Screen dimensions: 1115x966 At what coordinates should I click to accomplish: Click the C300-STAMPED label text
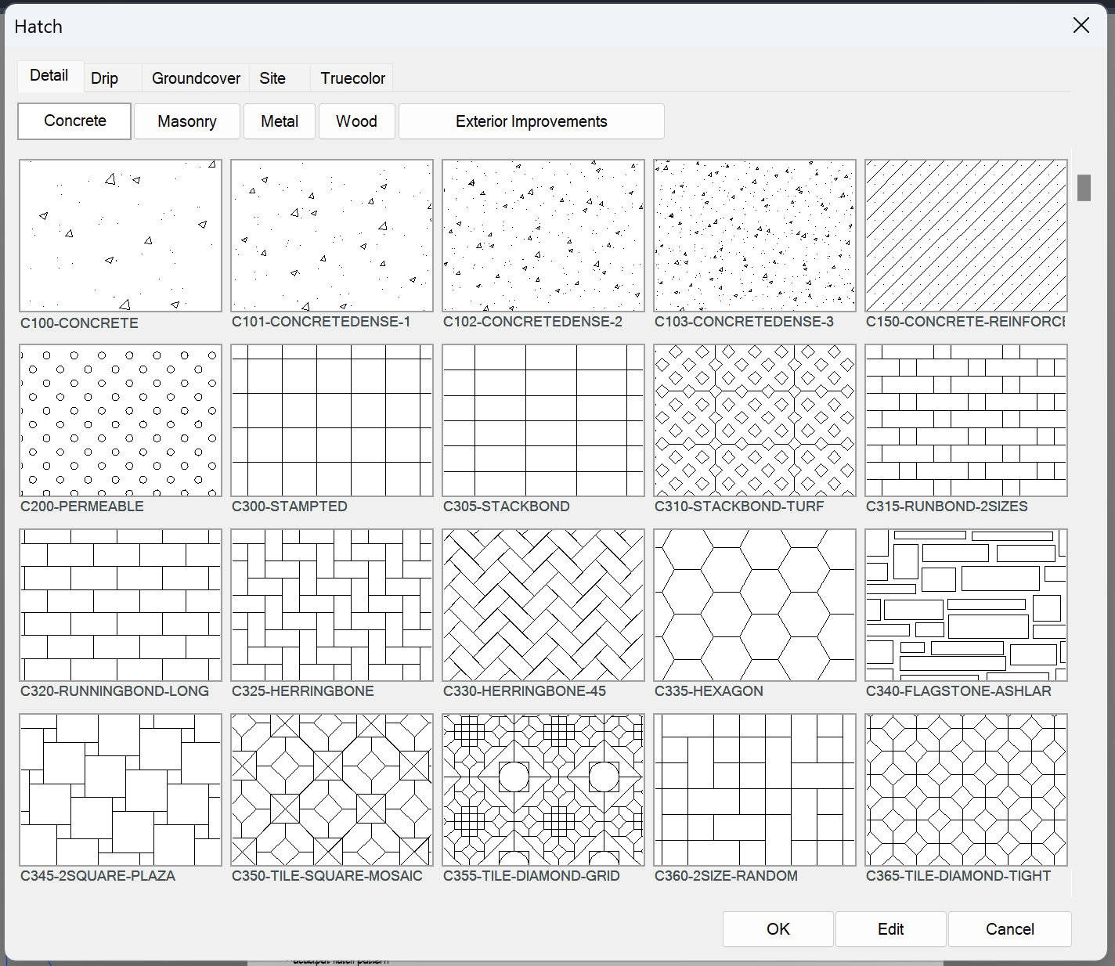(x=290, y=506)
